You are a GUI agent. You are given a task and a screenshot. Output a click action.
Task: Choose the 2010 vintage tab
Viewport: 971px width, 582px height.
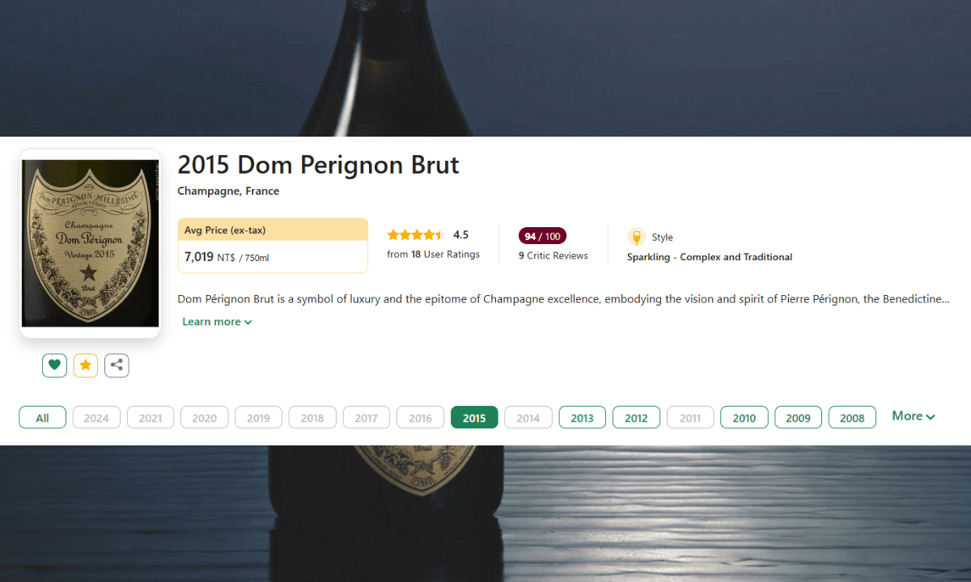point(744,417)
